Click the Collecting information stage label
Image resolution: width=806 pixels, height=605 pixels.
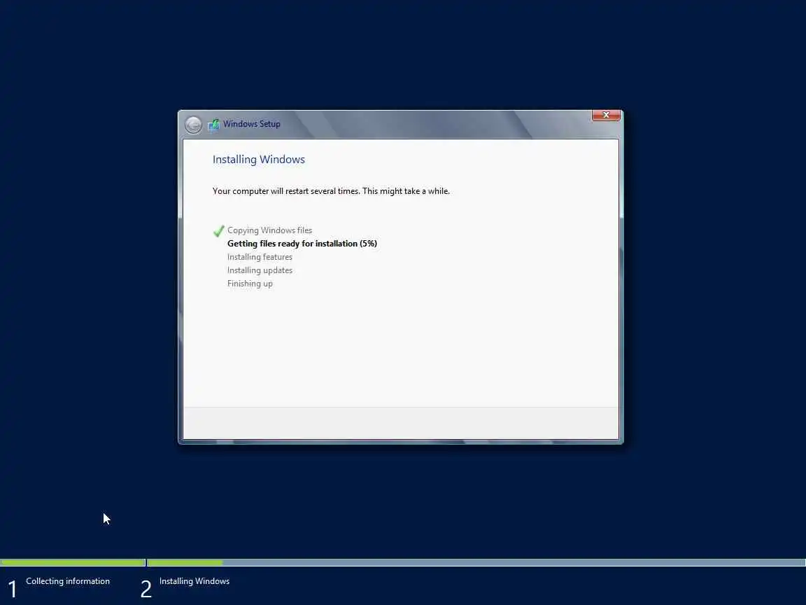(x=68, y=581)
